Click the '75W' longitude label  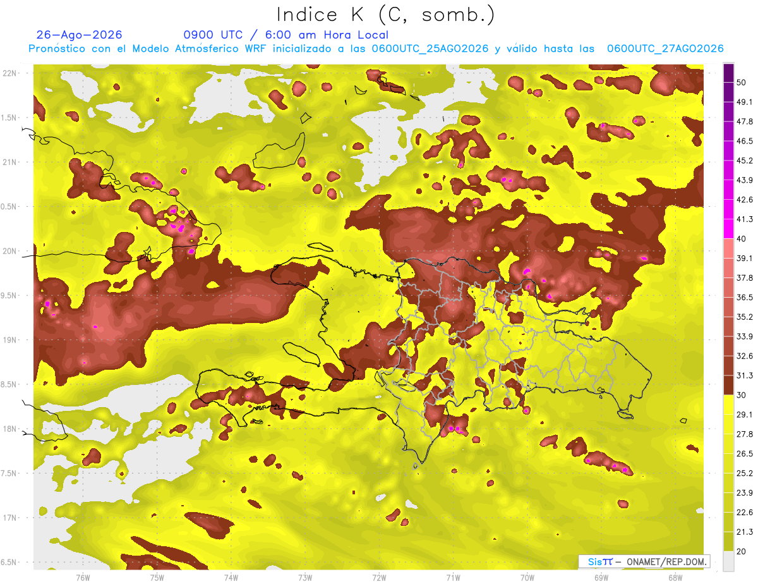pyautogui.click(x=157, y=578)
